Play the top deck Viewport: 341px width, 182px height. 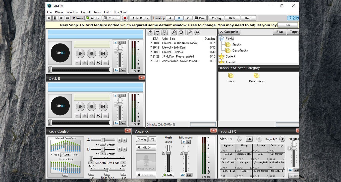point(80,53)
